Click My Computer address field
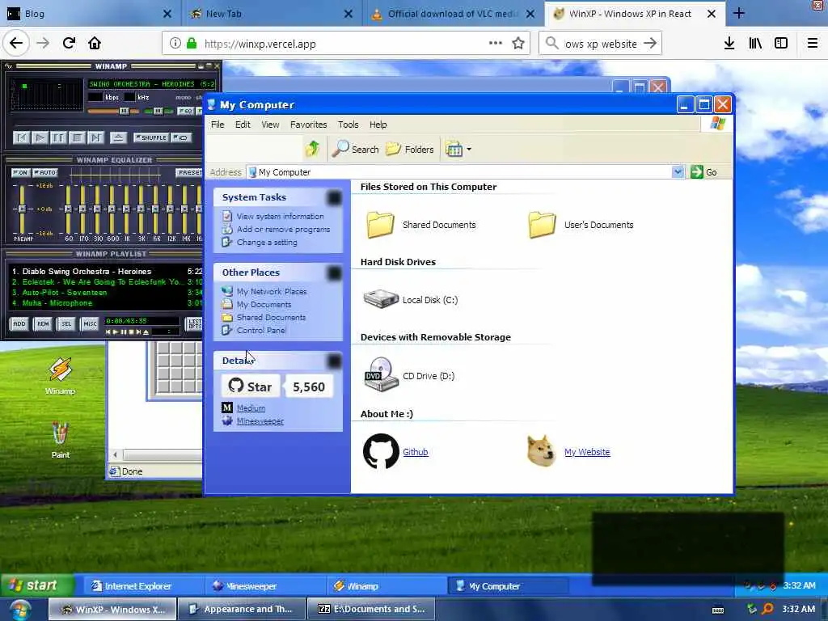 [459, 172]
